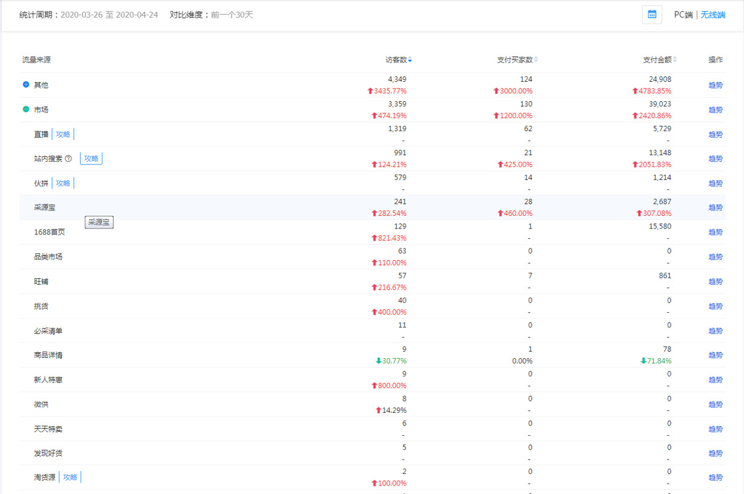View 趋势 for 必采清单 row
744x494 pixels.
716,331
